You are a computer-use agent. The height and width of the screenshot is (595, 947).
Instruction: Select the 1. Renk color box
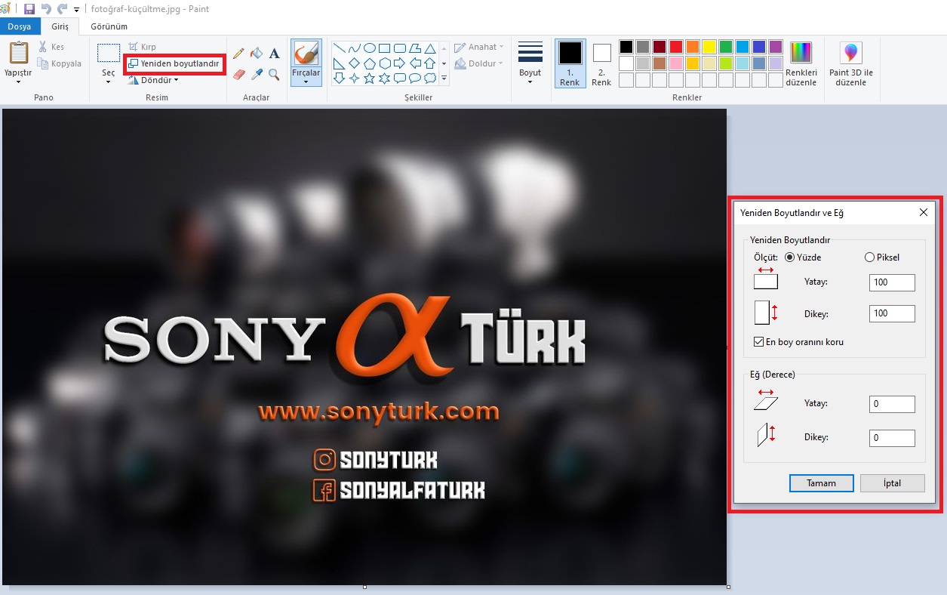(570, 63)
